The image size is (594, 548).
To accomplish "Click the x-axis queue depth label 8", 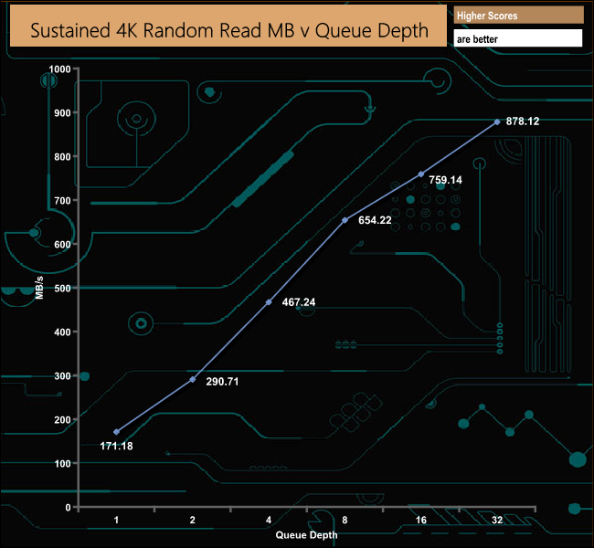I will coord(345,520).
